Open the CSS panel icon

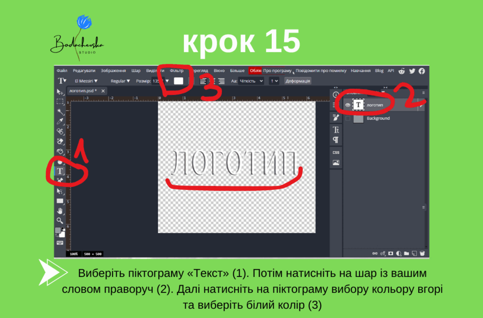(x=336, y=152)
